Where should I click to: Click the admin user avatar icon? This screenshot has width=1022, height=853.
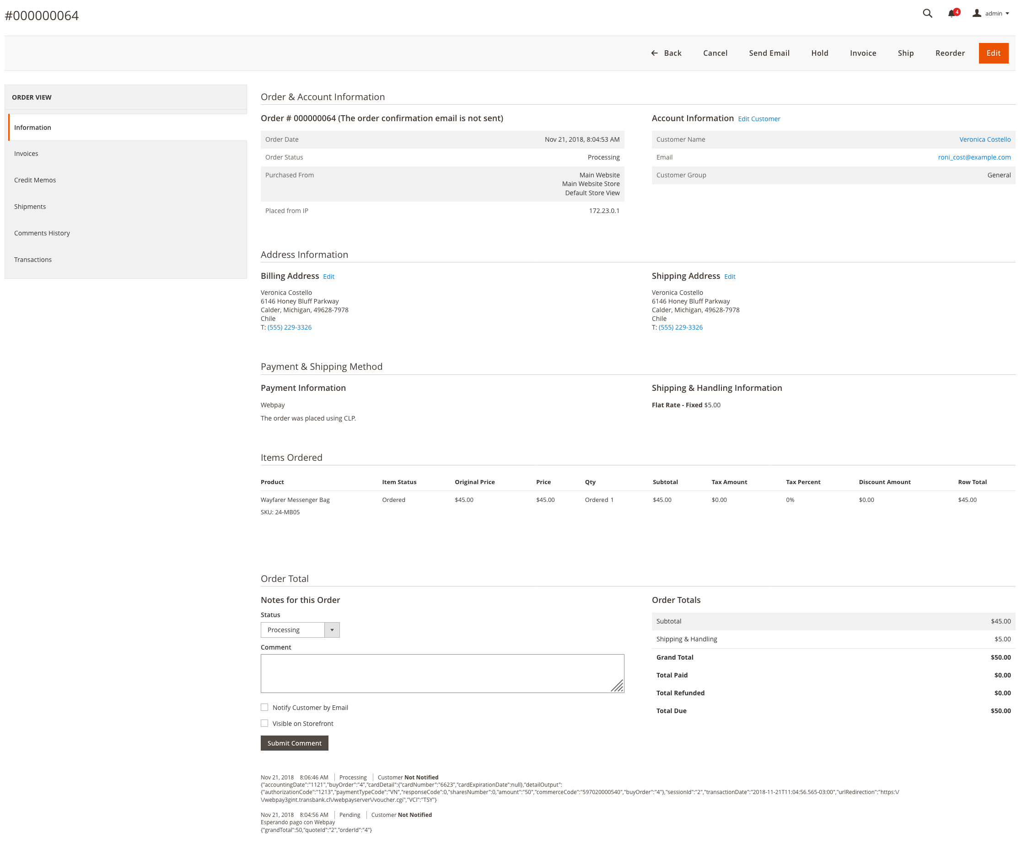976,14
